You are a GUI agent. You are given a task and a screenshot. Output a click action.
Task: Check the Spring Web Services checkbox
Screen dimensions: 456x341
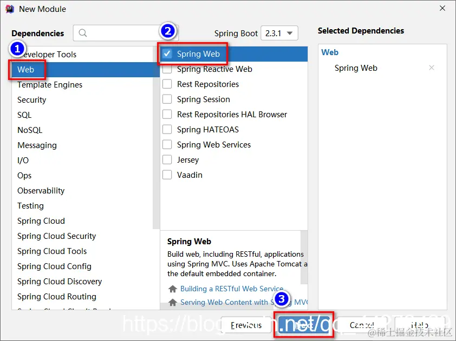point(167,144)
